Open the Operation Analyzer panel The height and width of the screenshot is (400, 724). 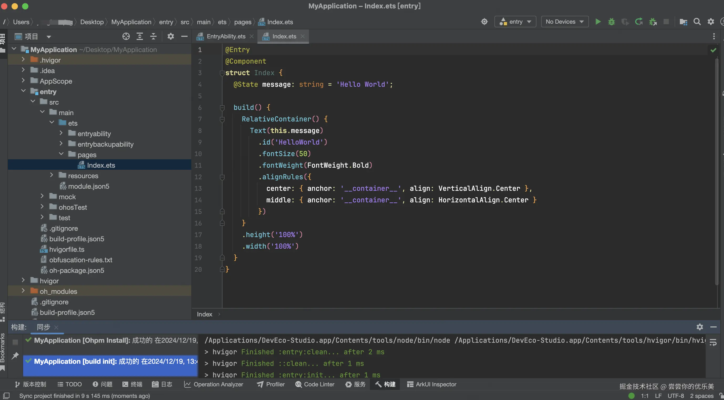214,384
